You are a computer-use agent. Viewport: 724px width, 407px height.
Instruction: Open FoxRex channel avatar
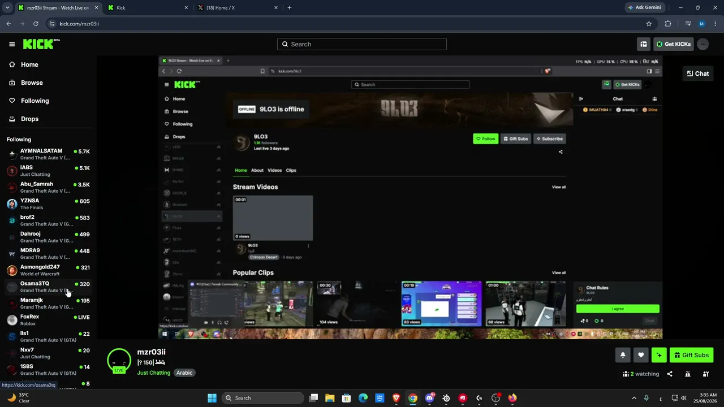coord(12,320)
